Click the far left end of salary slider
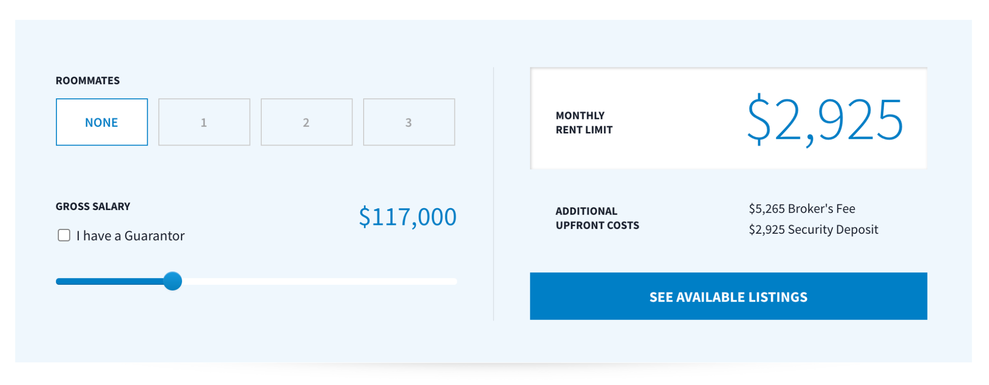Image resolution: width=989 pixels, height=385 pixels. (x=58, y=281)
